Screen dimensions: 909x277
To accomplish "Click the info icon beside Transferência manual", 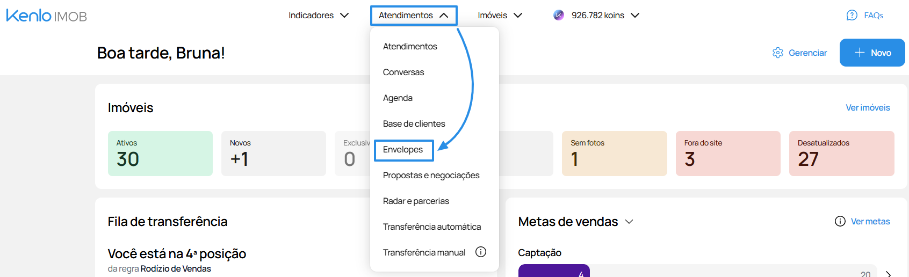I will [x=481, y=252].
